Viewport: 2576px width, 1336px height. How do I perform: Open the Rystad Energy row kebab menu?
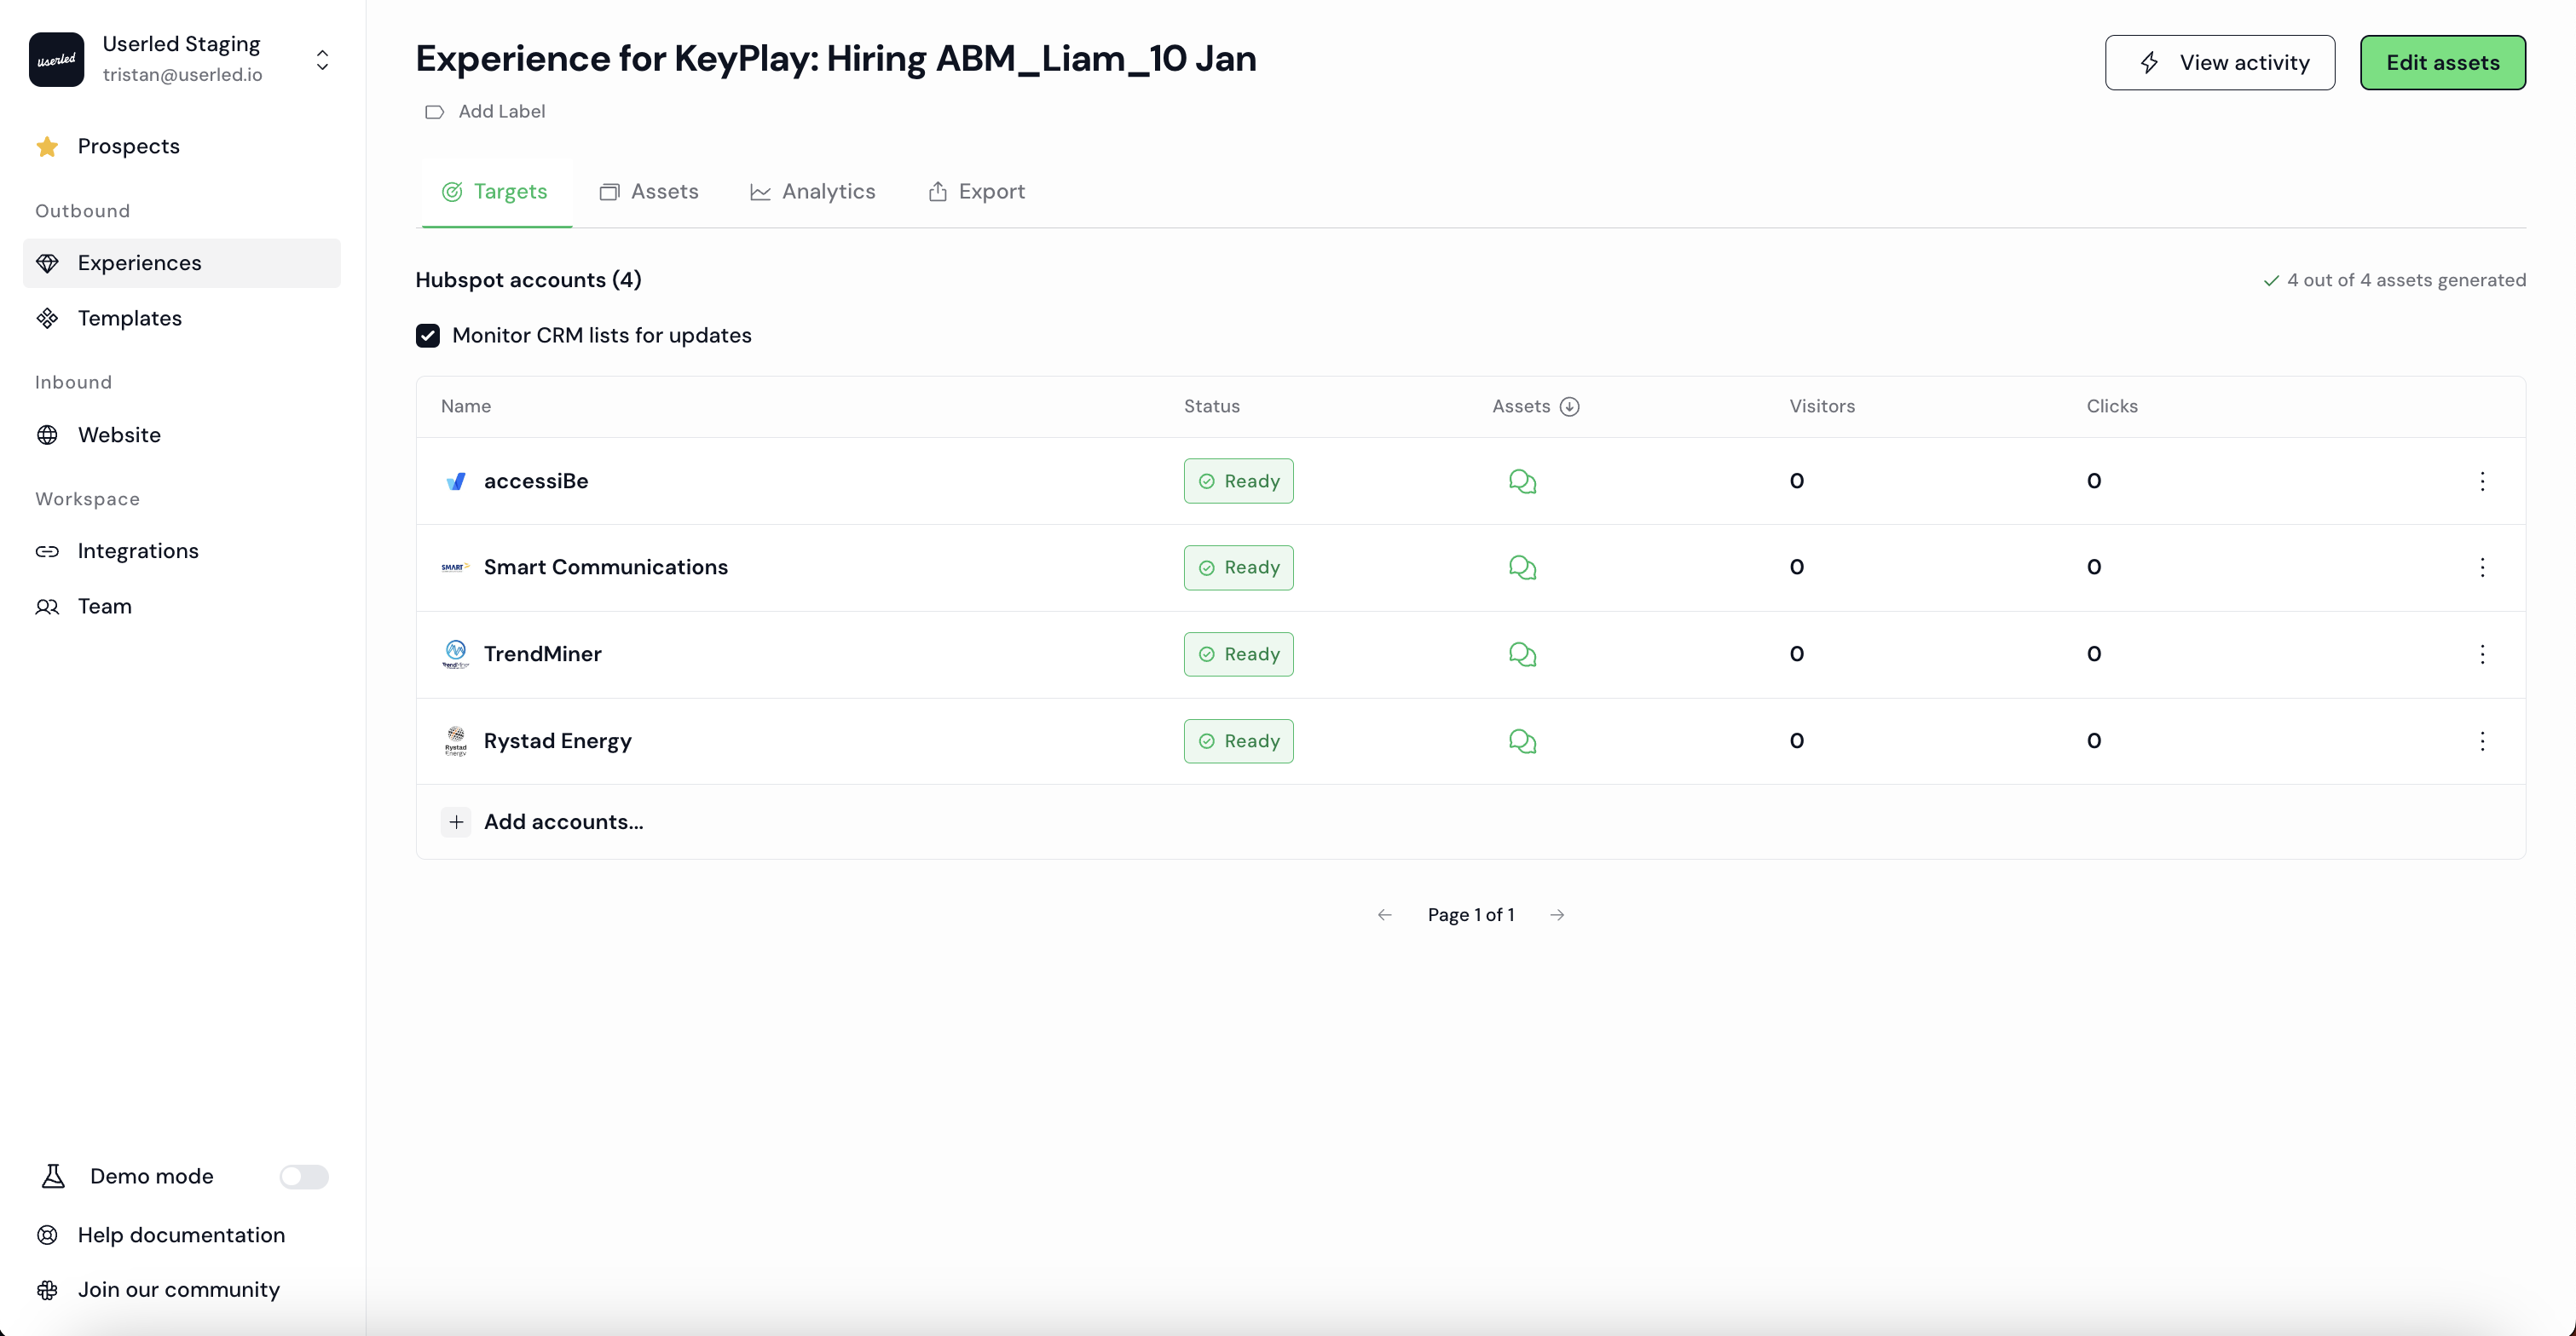point(2482,741)
